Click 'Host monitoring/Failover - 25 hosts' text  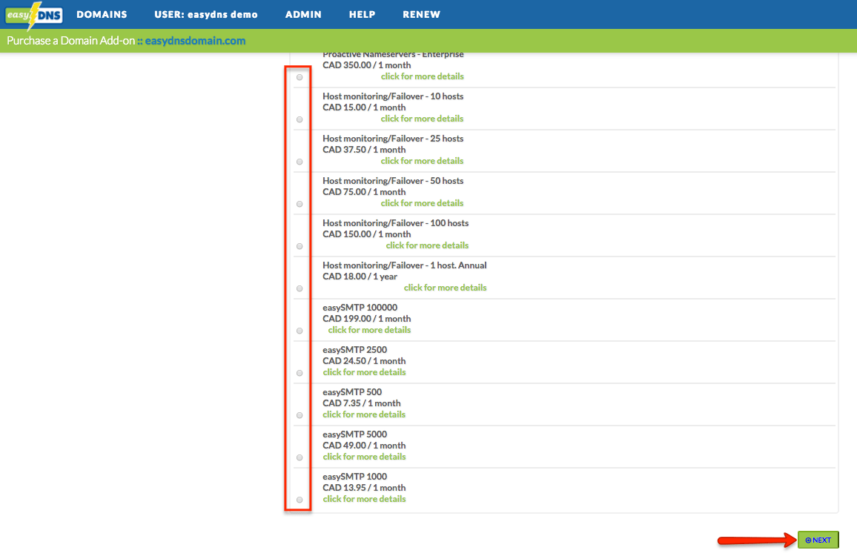[393, 138]
